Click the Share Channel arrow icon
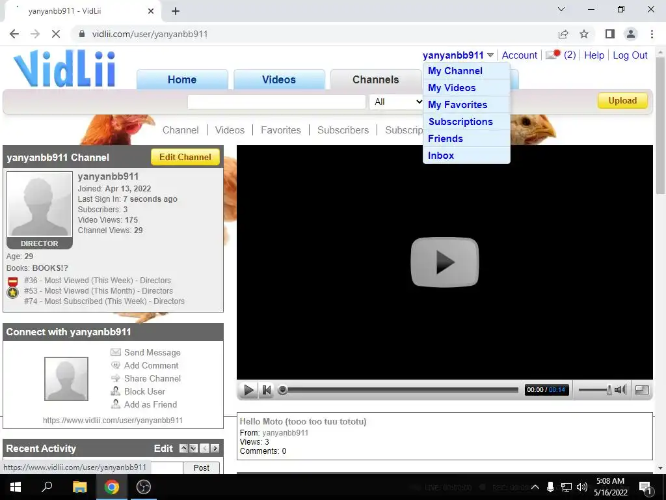 116,378
